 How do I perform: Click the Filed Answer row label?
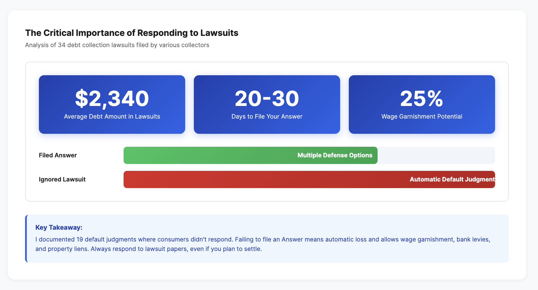58,155
